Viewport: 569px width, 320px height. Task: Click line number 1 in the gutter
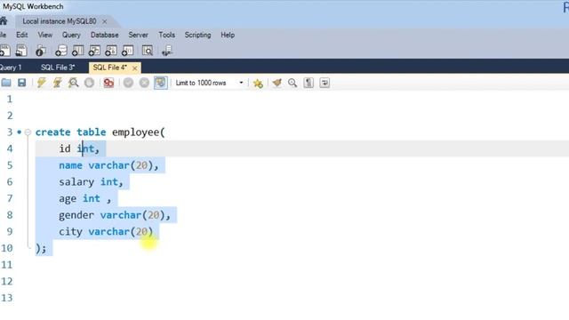tap(10, 99)
